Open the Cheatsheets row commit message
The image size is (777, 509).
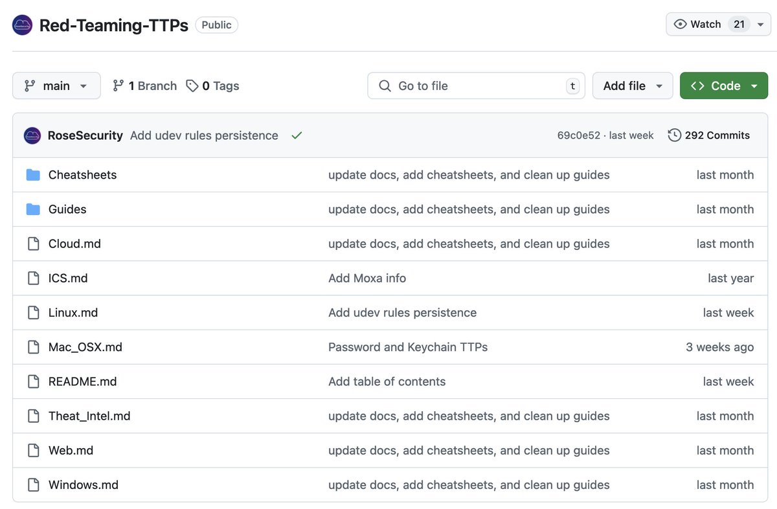coord(469,175)
